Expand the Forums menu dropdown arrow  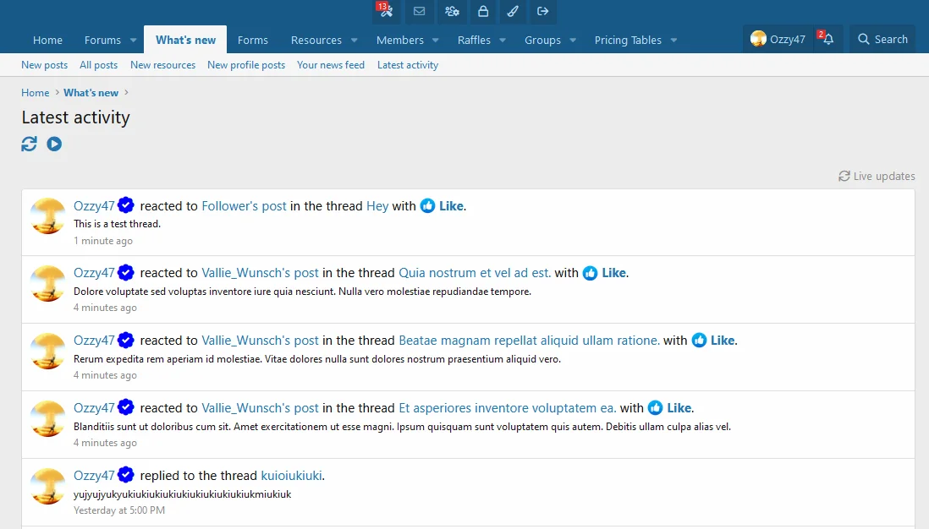pos(133,40)
